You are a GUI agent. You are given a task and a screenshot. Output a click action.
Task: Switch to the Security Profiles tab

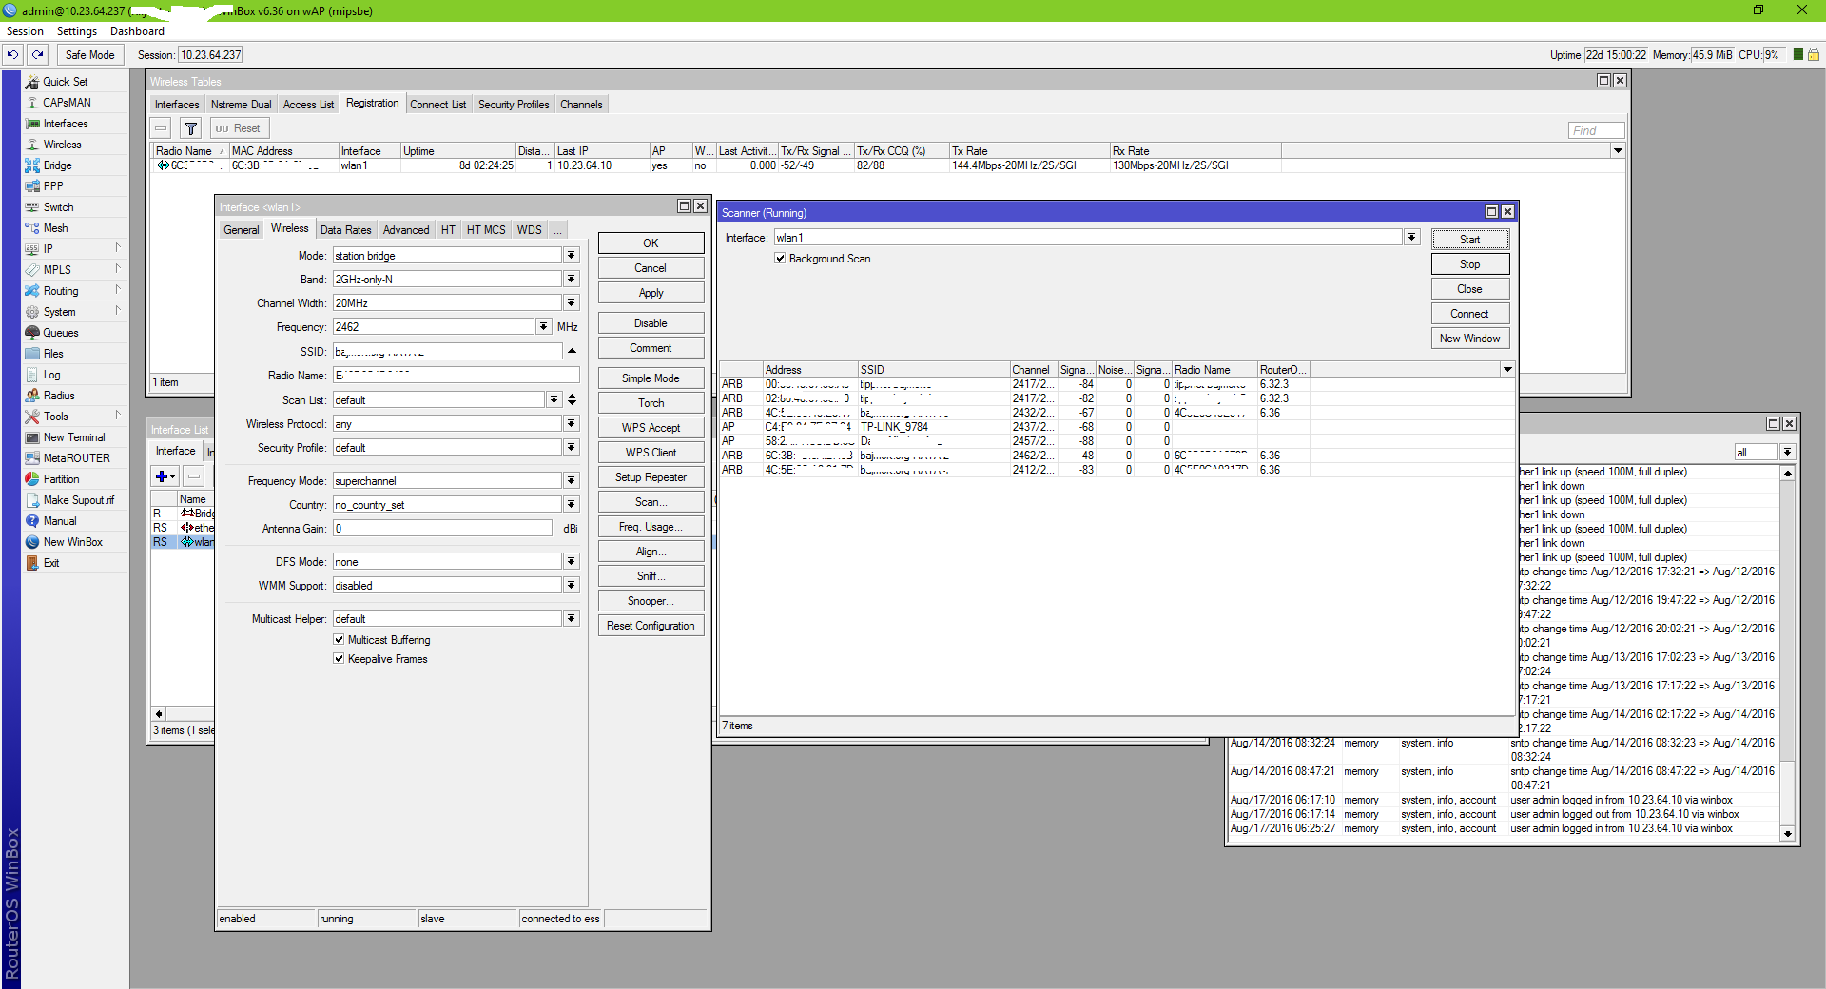pos(513,105)
